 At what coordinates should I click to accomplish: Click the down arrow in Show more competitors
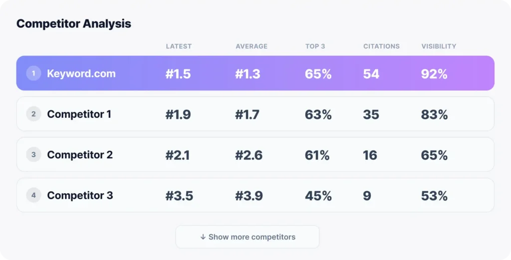(x=203, y=237)
